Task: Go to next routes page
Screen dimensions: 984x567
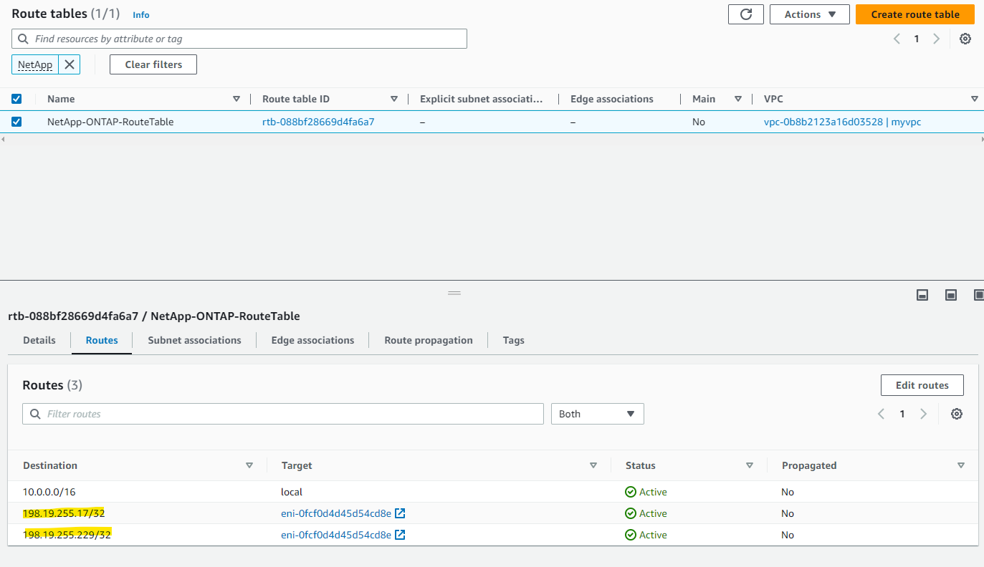Action: (x=923, y=414)
